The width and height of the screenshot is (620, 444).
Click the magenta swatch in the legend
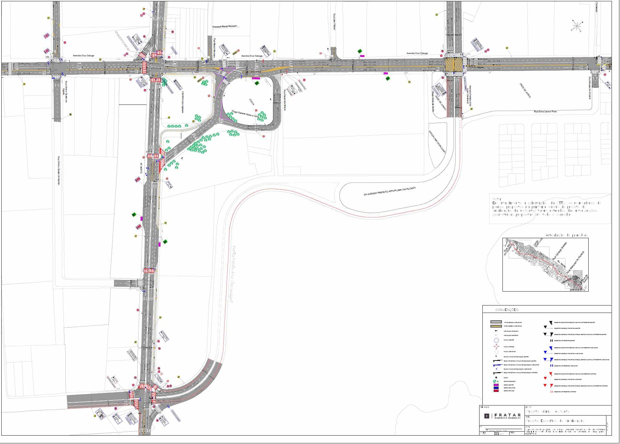496,385
